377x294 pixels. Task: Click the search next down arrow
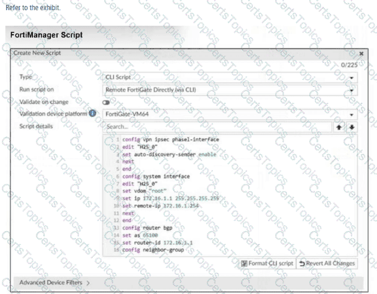(352, 127)
